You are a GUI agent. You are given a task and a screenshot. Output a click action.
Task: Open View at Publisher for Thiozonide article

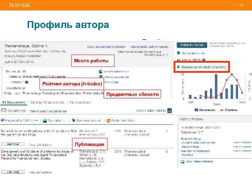(x=40, y=173)
